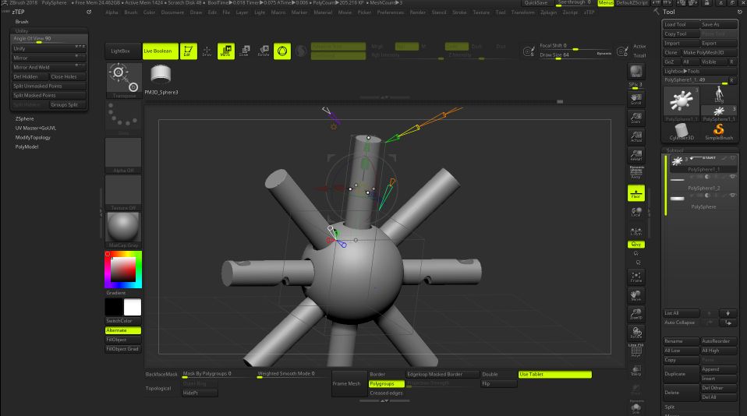Viewport: 747px width, 416px height.
Task: Open the Document menu
Action: point(172,12)
